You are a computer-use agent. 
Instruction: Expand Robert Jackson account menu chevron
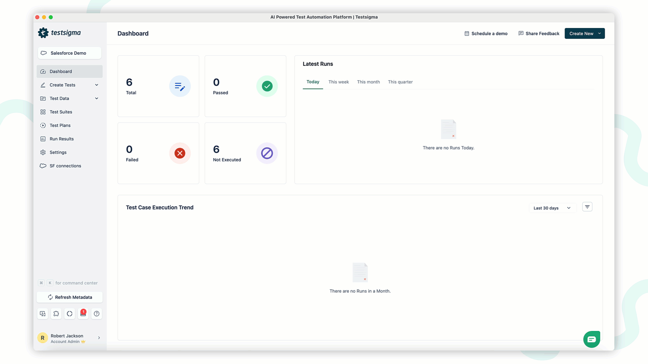coord(99,338)
